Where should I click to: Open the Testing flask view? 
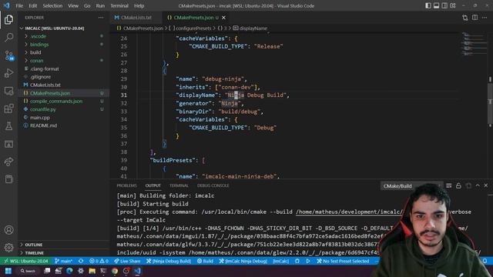pos(8,126)
